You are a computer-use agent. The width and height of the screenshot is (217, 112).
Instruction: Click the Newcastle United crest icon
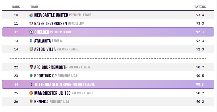(x=31, y=15)
